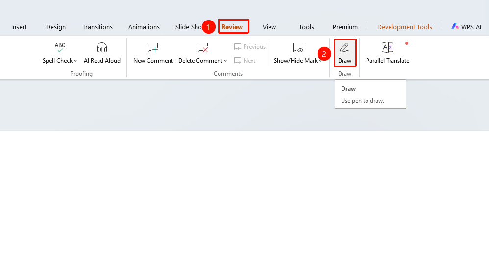Image resolution: width=489 pixels, height=272 pixels.
Task: Select the Draw pen tool
Action: click(x=344, y=53)
